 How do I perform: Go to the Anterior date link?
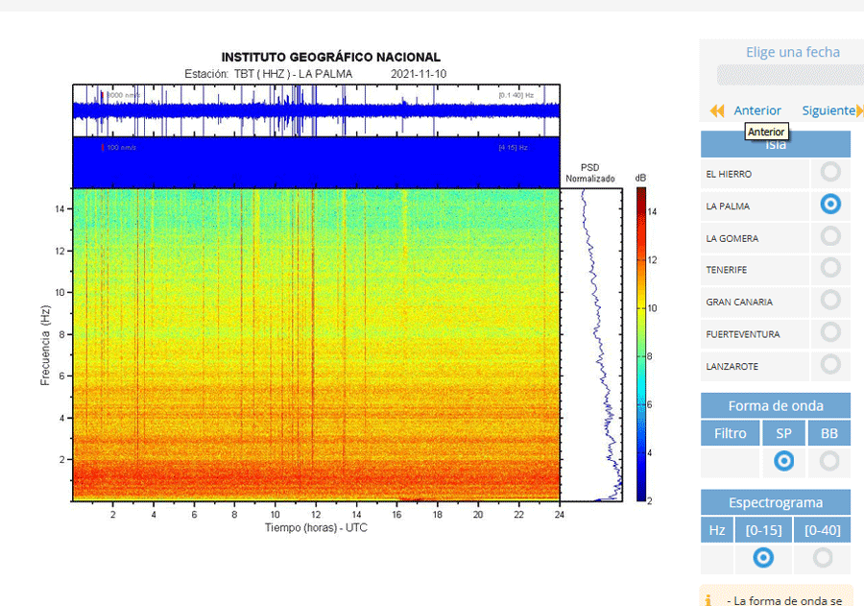[x=757, y=110]
